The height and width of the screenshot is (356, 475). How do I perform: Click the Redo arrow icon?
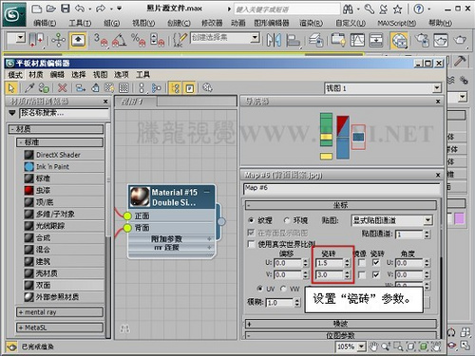[101, 9]
